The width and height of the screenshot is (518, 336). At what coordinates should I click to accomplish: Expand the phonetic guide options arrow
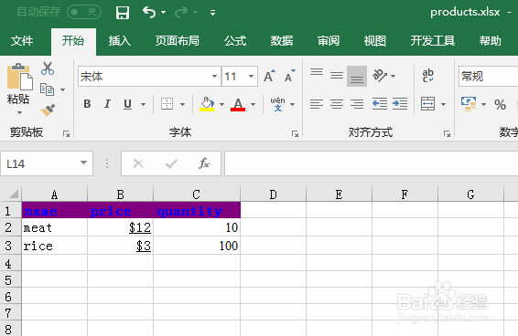tap(292, 104)
